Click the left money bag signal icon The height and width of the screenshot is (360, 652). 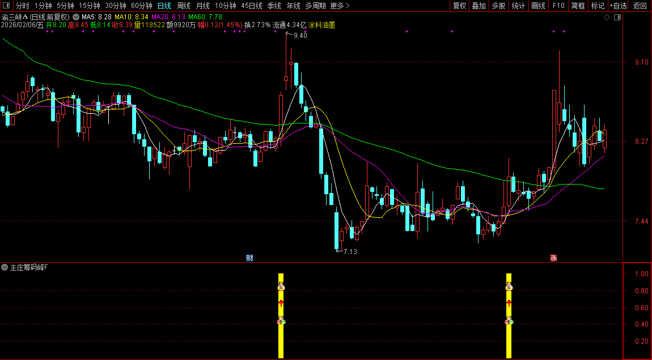pyautogui.click(x=281, y=286)
